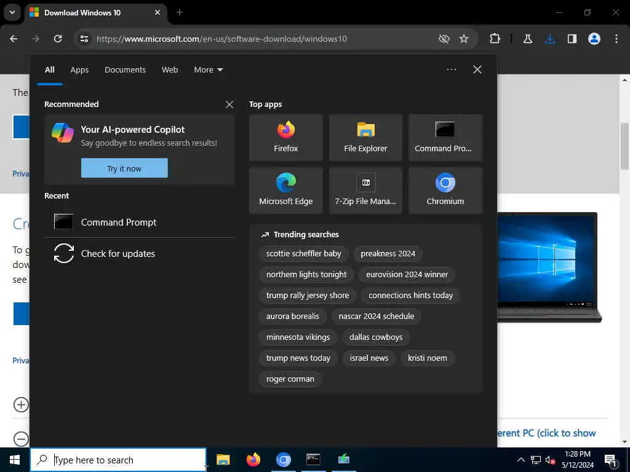This screenshot has height=472, width=630.
Task: Expand the plus accordion on the webpage
Action: pyautogui.click(x=21, y=404)
